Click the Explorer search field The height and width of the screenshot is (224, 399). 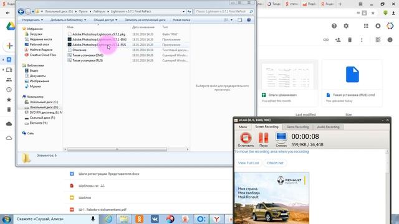click(223, 12)
